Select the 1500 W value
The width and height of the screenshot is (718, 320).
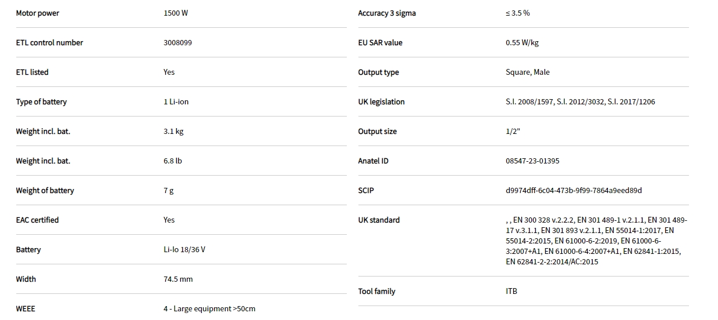[x=176, y=13]
